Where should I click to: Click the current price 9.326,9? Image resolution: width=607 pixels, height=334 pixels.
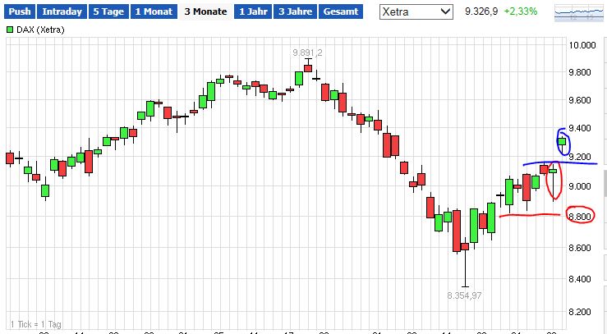pyautogui.click(x=481, y=11)
